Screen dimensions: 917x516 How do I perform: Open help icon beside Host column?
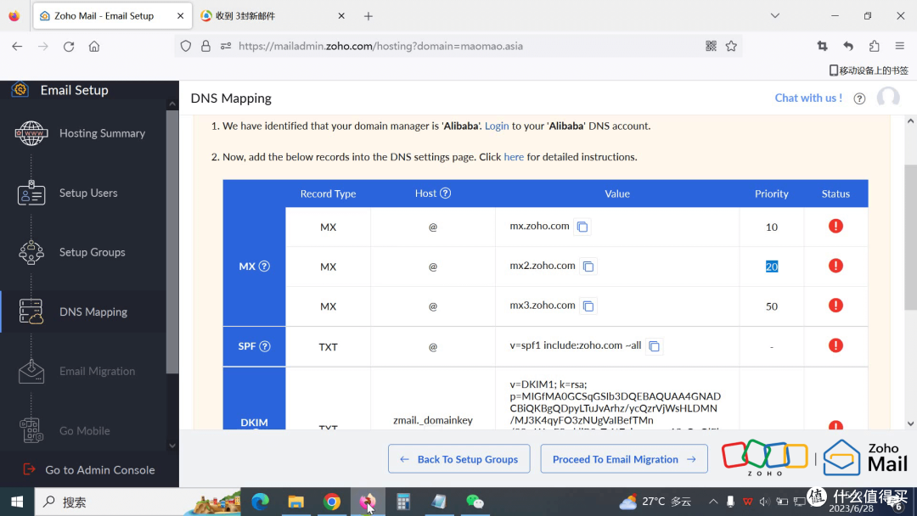tap(445, 193)
